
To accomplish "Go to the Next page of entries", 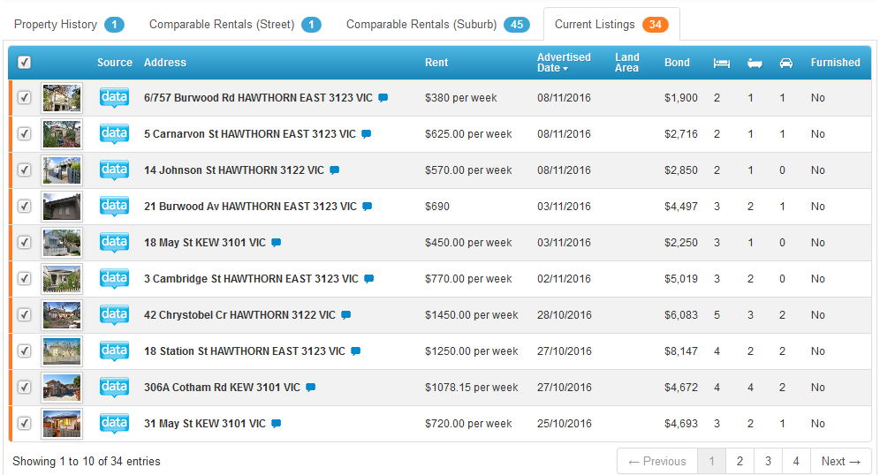I will click(840, 461).
